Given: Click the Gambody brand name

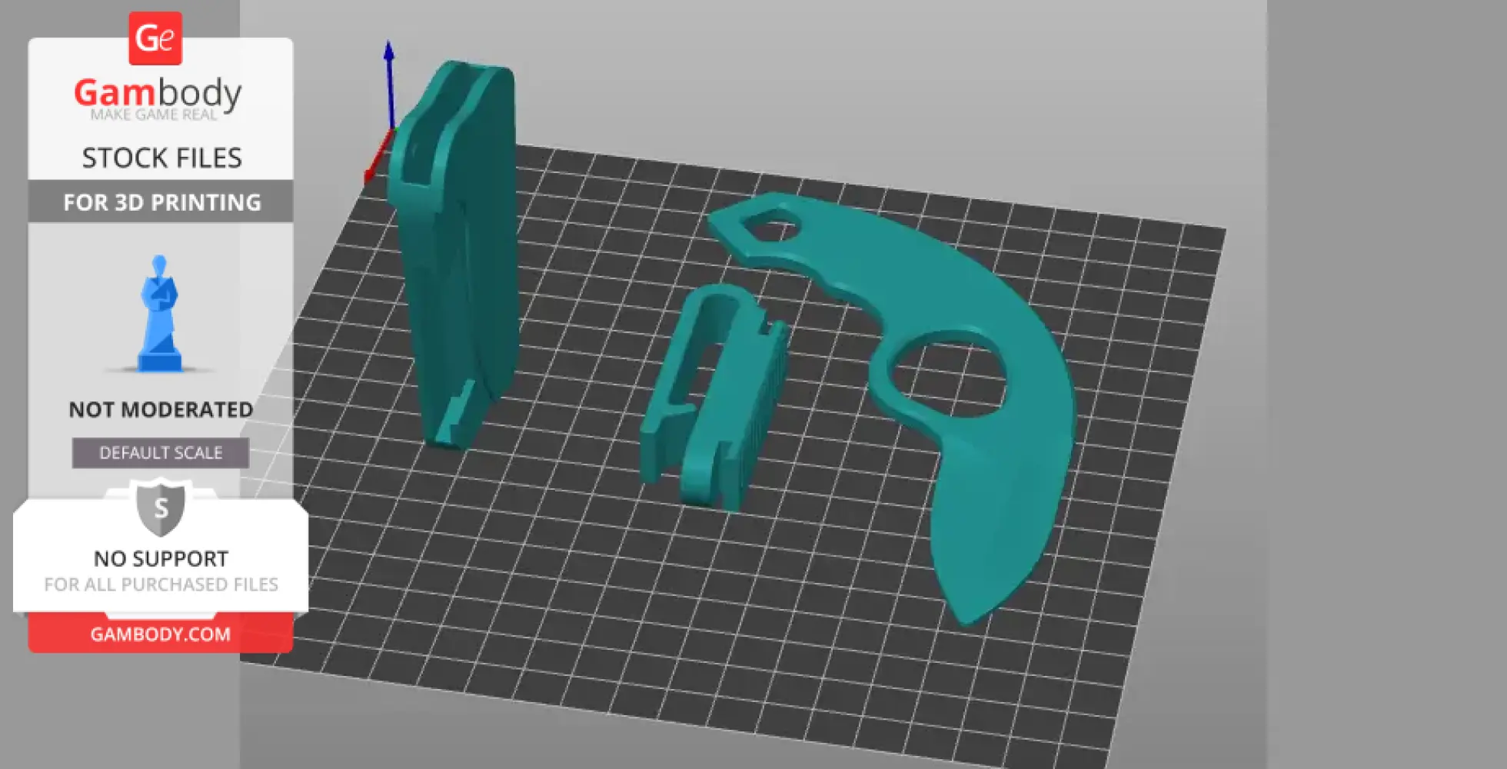Looking at the screenshot, I should [x=158, y=93].
